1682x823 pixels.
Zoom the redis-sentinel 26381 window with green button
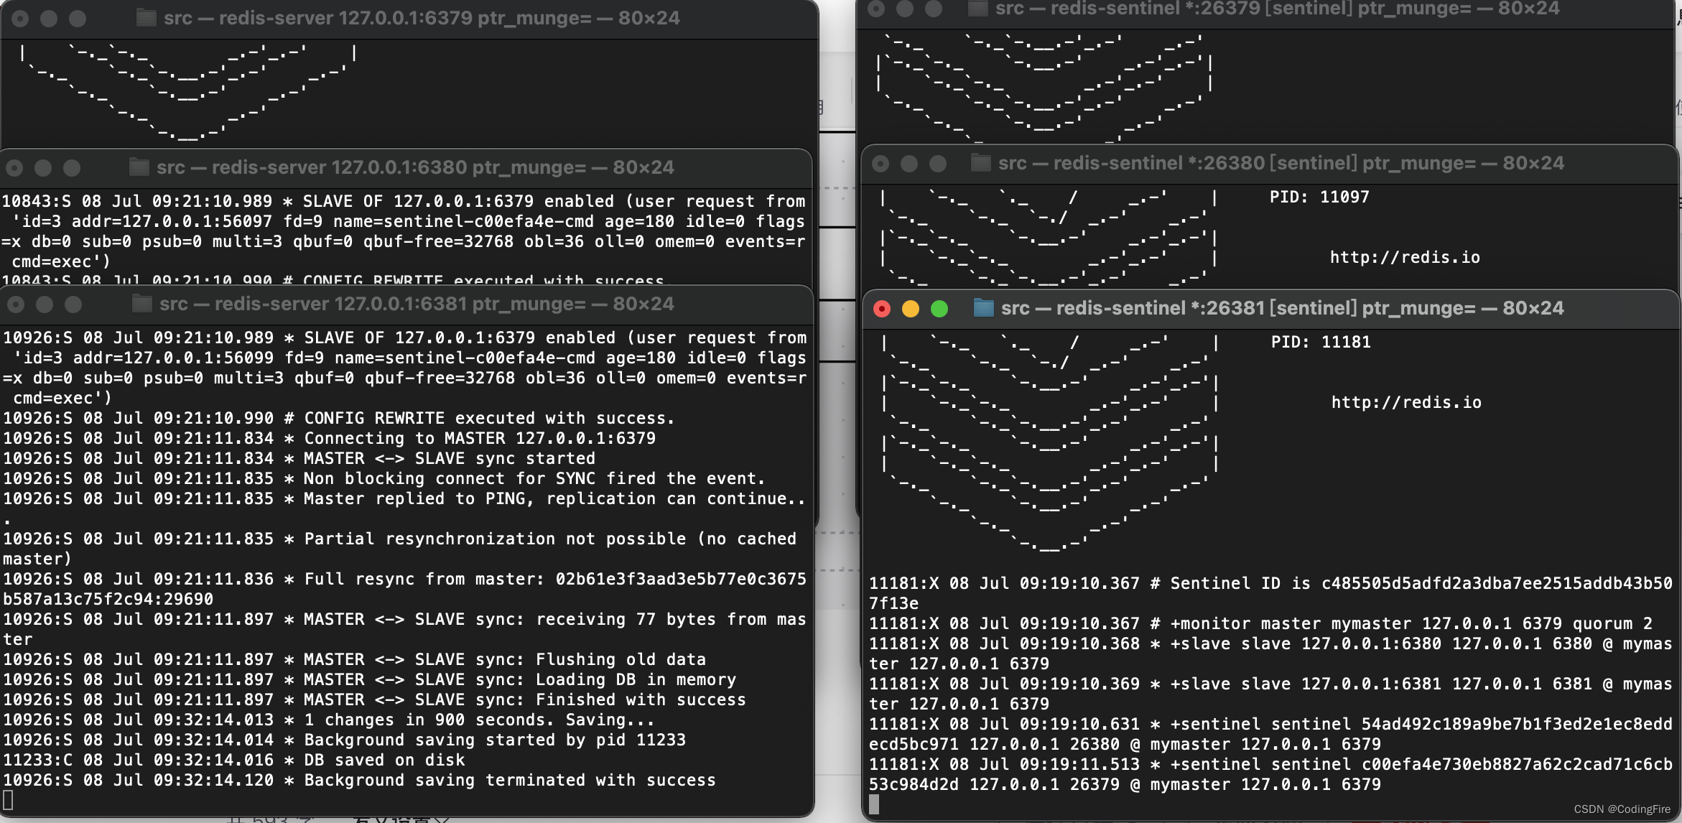click(x=939, y=309)
